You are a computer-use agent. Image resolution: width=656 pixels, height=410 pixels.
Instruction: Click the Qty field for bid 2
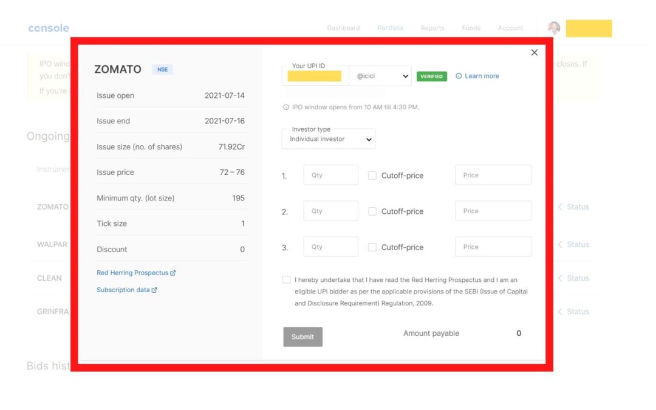(330, 211)
